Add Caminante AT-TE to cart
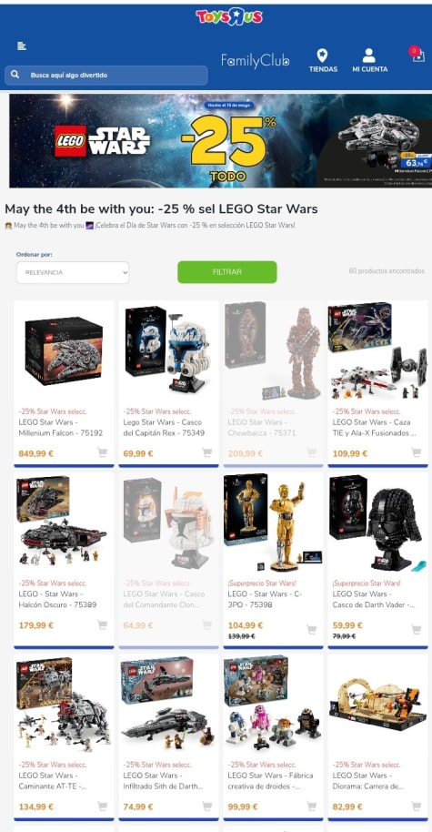Viewport: 432px width, 832px height. [102, 807]
